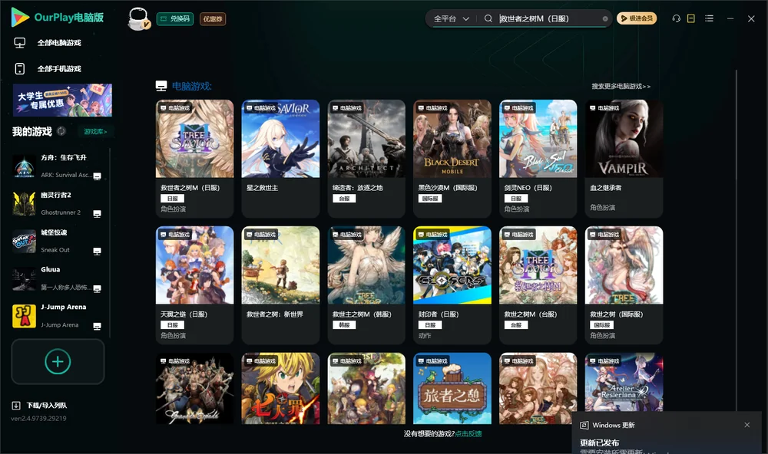Clear the search text with the clear icon

pyautogui.click(x=605, y=18)
